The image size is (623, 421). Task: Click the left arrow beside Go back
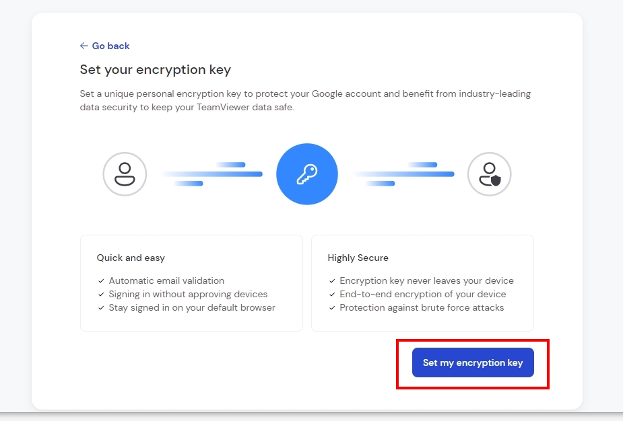[x=84, y=46]
